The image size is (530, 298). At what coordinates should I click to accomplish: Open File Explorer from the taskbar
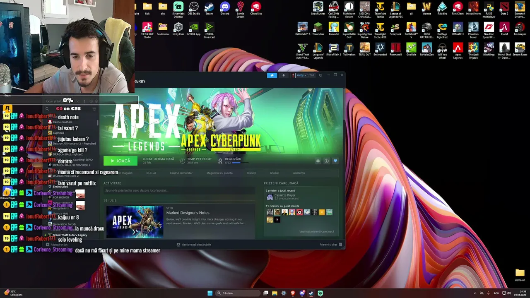(275, 293)
